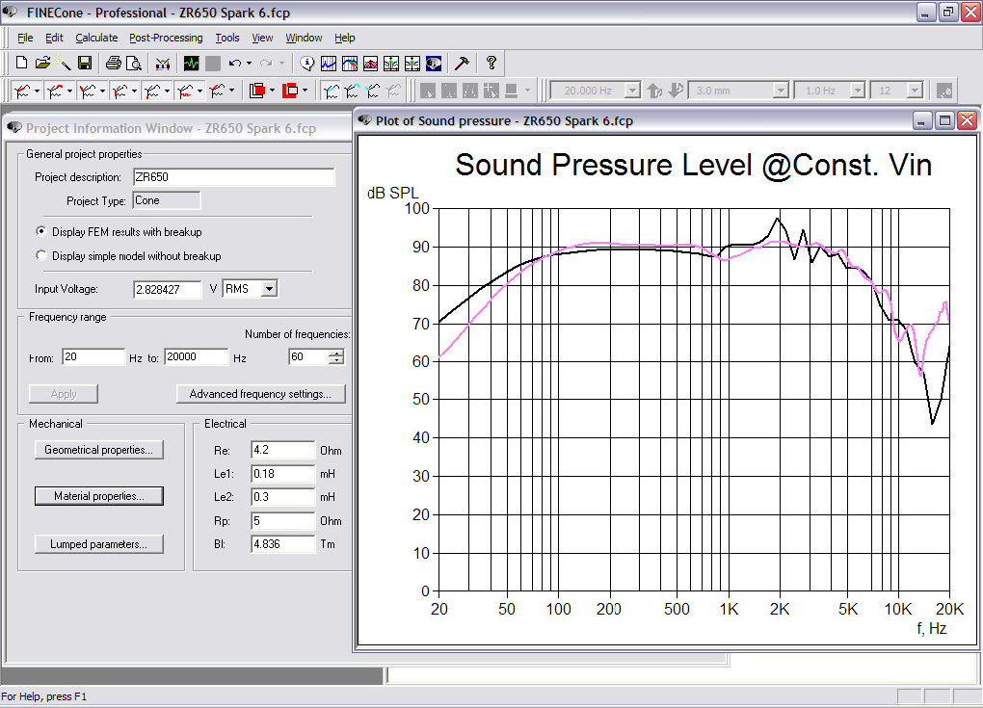Click the From frequency field showing 20

tap(93, 357)
